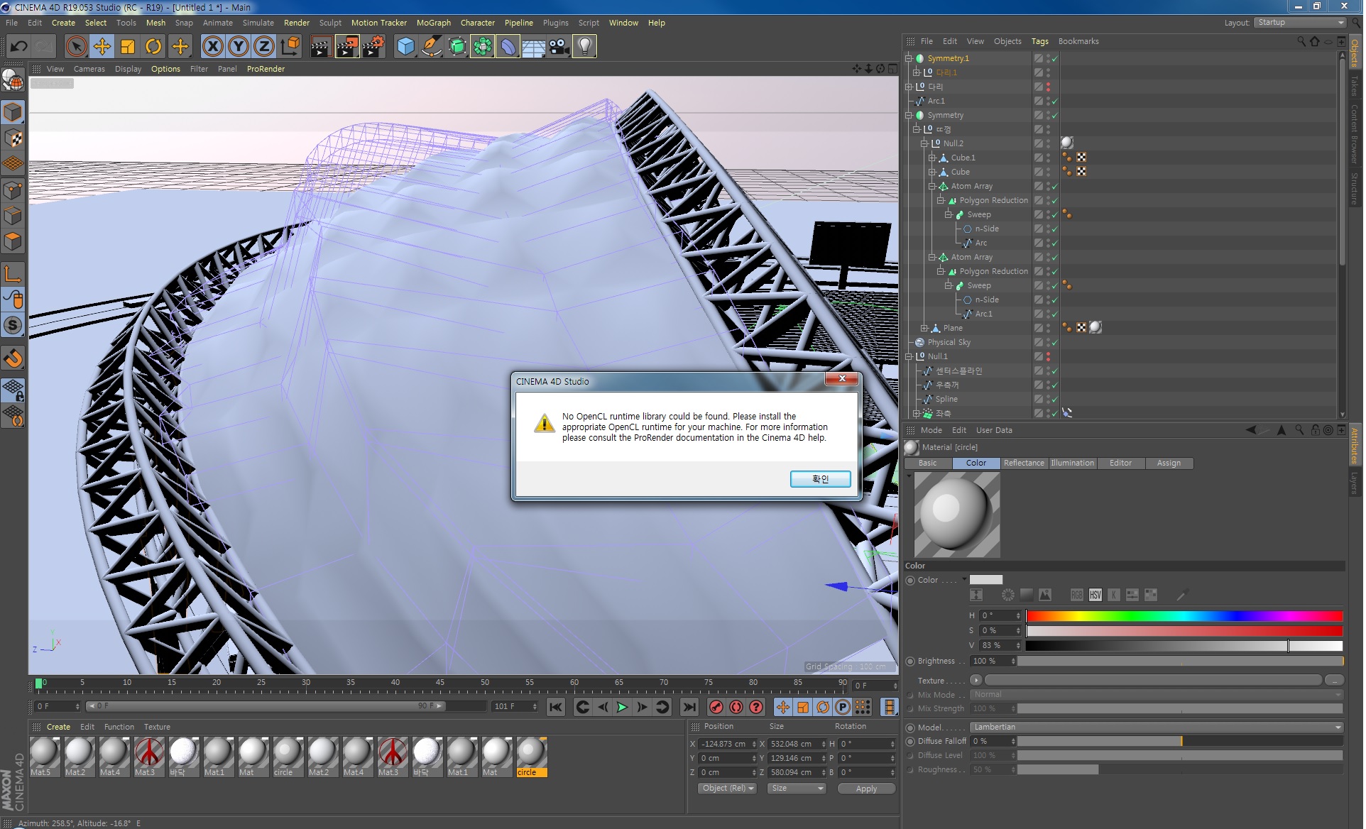Image resolution: width=1366 pixels, height=829 pixels.
Task: Add a Light object
Action: pos(584,47)
